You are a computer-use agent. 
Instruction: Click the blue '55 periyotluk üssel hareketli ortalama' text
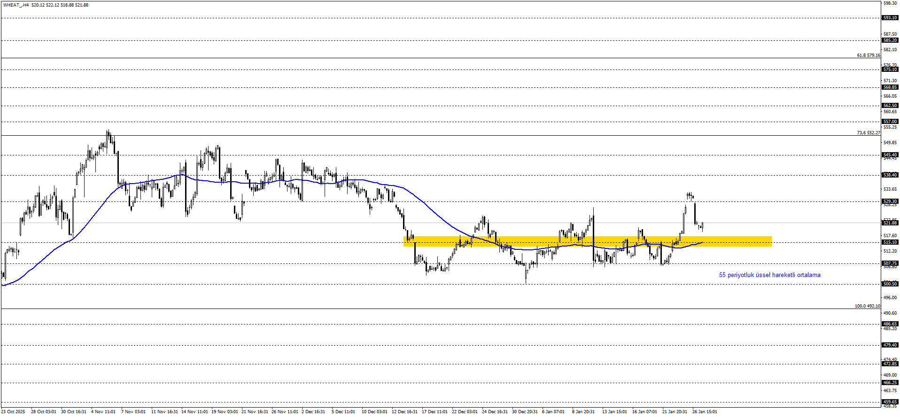(769, 275)
